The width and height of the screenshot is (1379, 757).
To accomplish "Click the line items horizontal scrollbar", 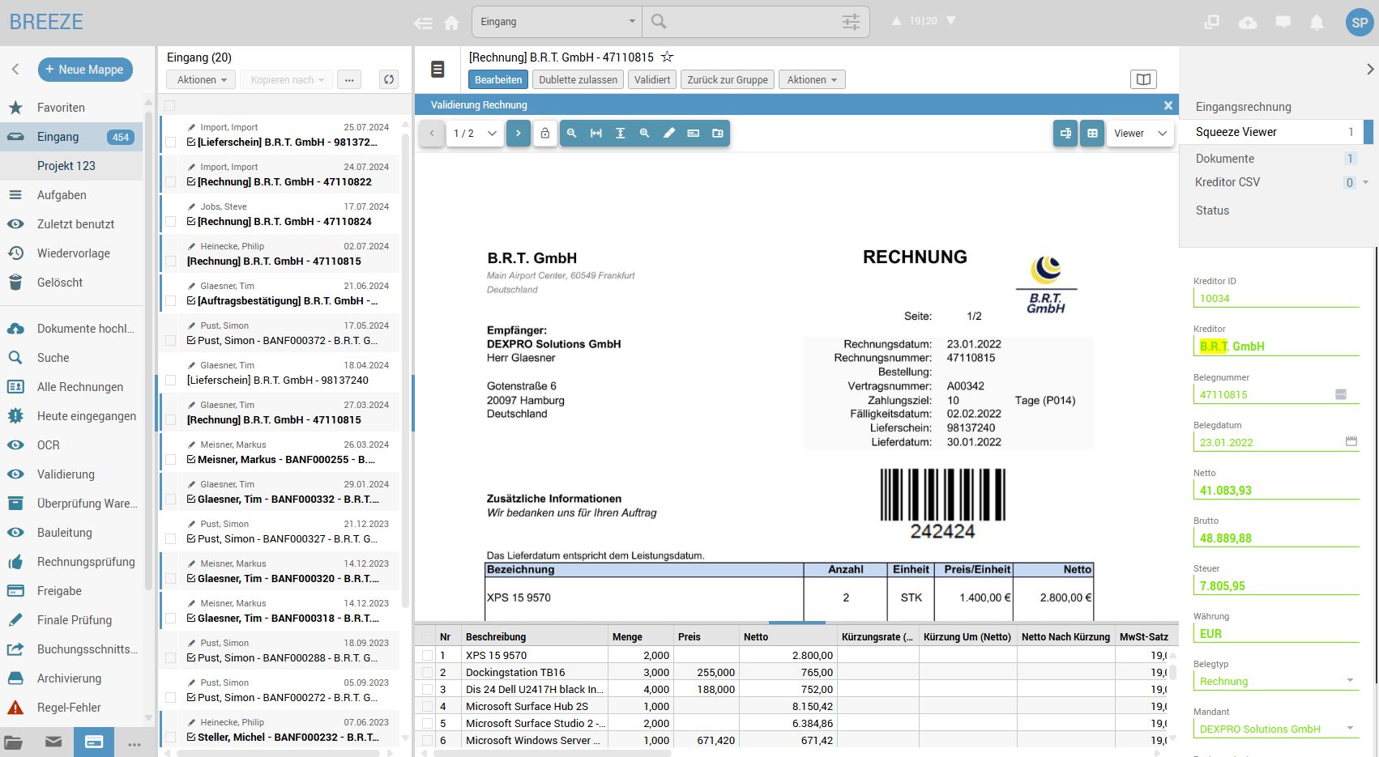I will pos(553,753).
